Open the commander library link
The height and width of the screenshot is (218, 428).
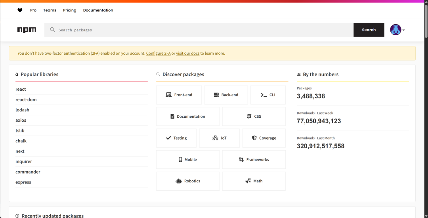pyautogui.click(x=28, y=172)
